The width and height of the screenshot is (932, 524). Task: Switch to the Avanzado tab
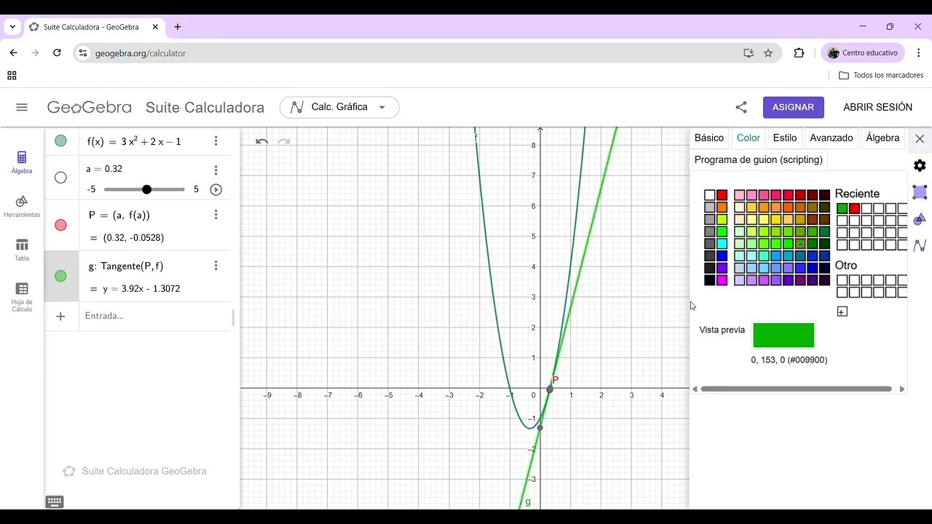point(832,138)
